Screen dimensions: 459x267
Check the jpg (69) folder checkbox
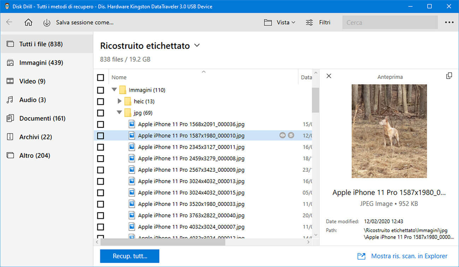pyautogui.click(x=101, y=113)
